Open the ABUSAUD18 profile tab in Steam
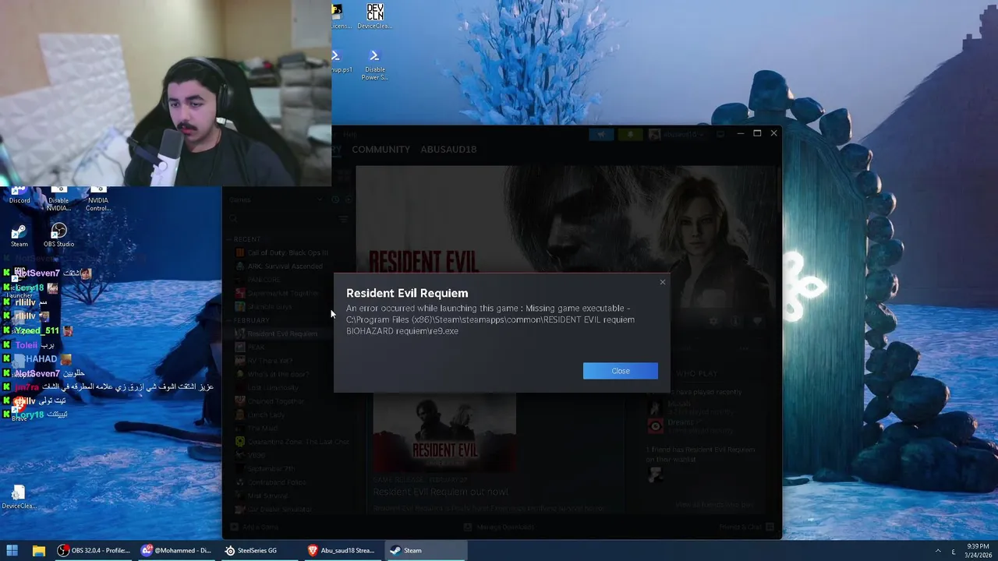This screenshot has width=998, height=561. (x=448, y=149)
